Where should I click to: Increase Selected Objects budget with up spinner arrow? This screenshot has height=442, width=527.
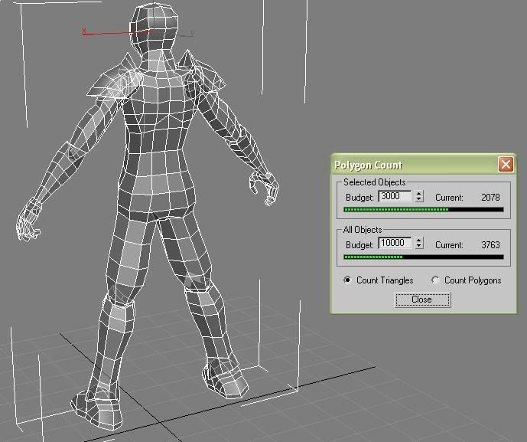tap(419, 194)
